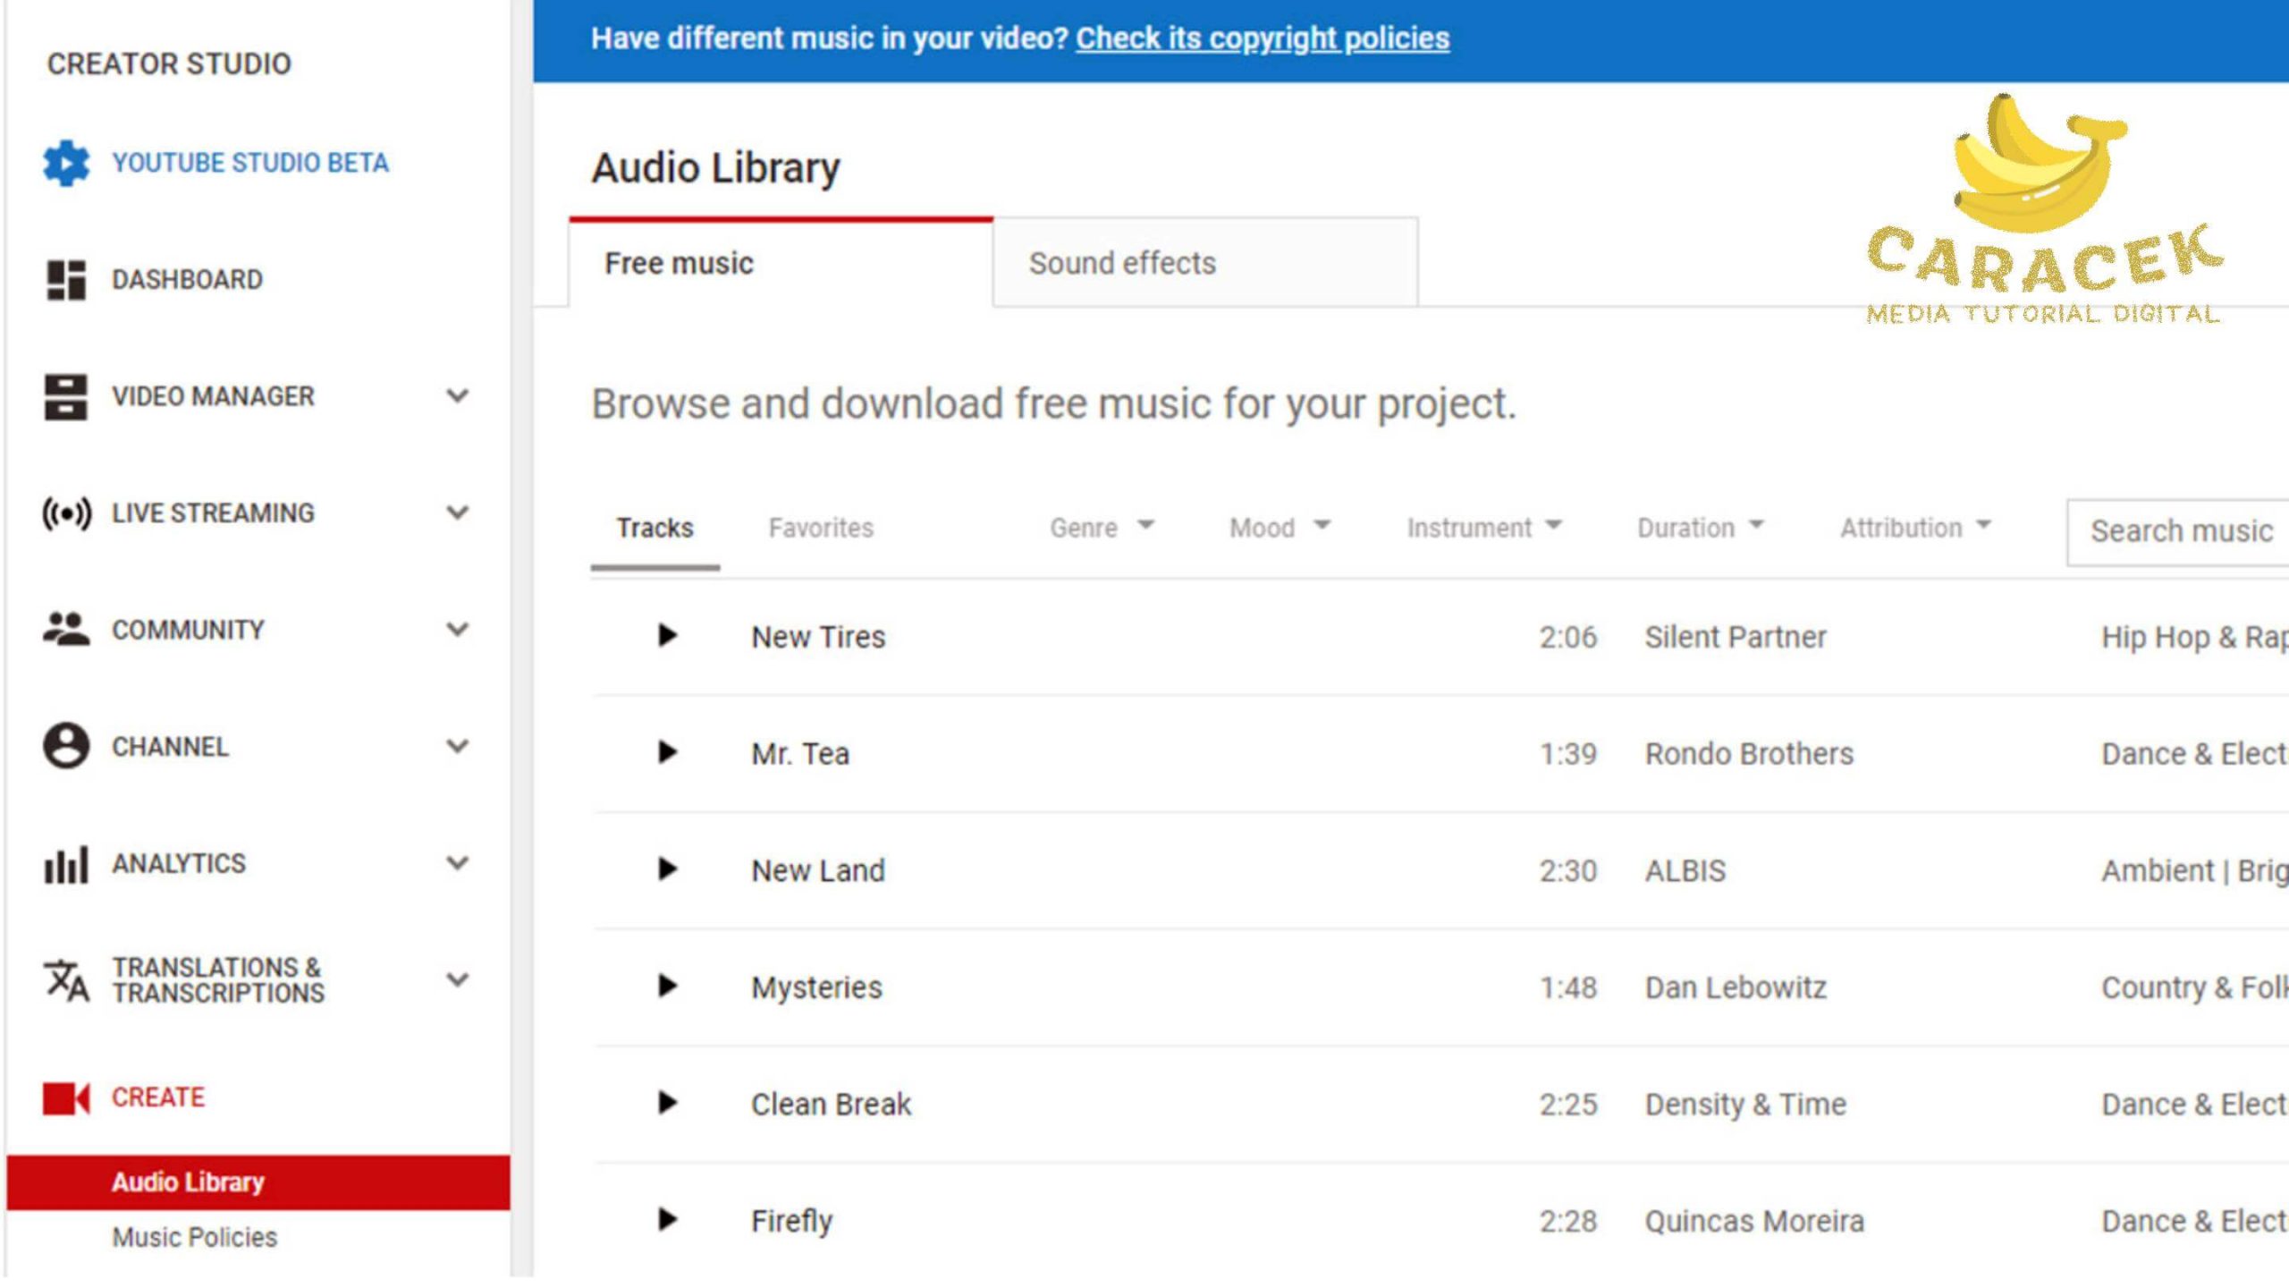
Task: Click the Create camera icon
Action: (66, 1097)
